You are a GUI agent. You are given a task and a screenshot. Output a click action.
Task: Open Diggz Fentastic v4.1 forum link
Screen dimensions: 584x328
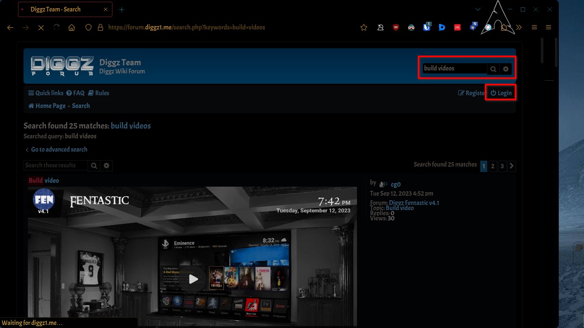coord(414,203)
